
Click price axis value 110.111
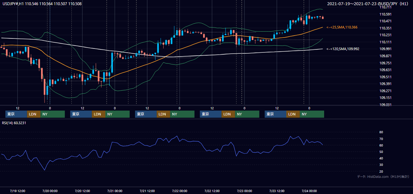tap(385, 42)
